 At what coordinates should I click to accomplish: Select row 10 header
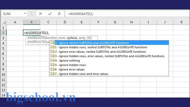pyautogui.click(x=3, y=75)
